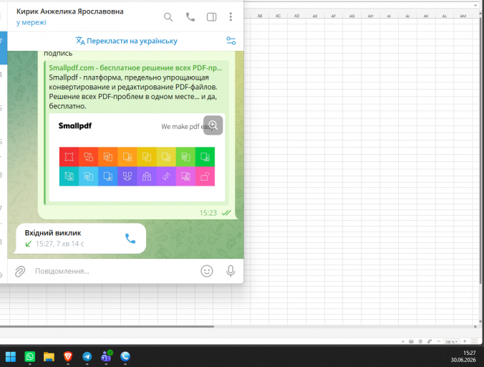
Task: Select spreadsheet column header AG
Action: [352, 16]
